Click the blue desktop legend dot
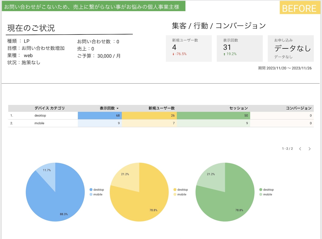Screen dimensions: 322x239 point(91,190)
